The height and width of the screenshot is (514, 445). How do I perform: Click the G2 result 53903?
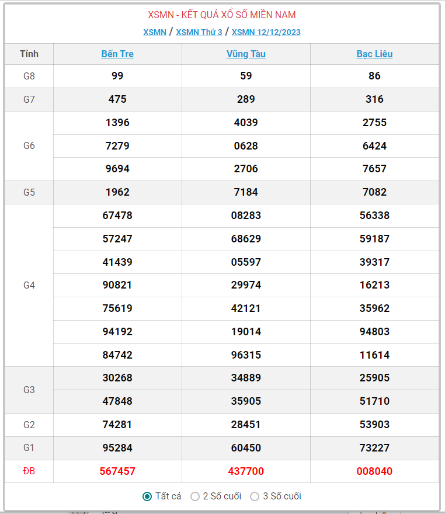click(374, 425)
